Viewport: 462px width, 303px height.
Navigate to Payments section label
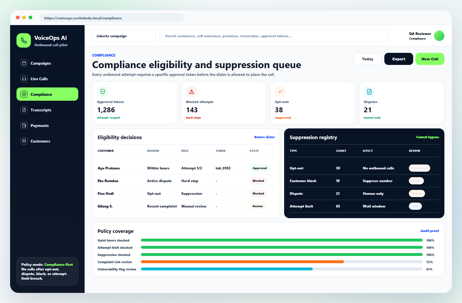(40, 126)
